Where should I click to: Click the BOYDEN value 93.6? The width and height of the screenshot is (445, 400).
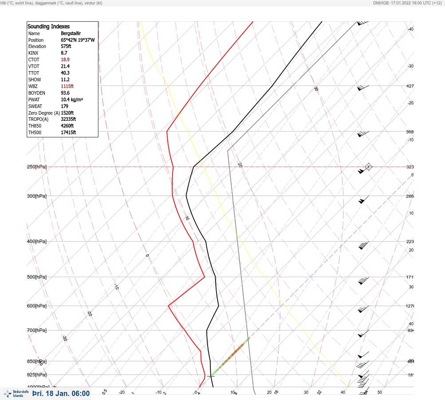[65, 93]
